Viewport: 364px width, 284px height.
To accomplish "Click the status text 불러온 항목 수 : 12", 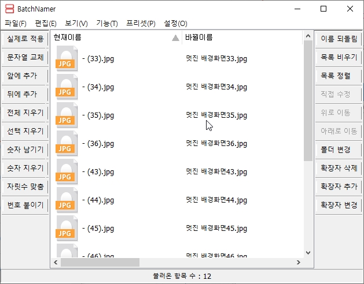I will (x=182, y=276).
